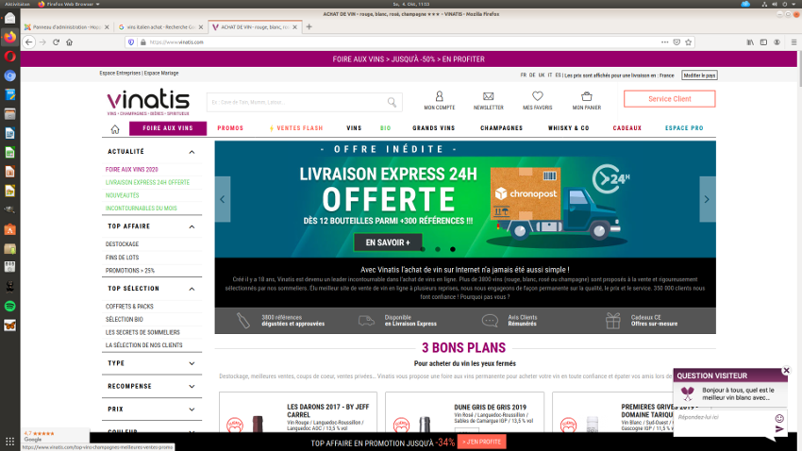
Task: Open new browser tab
Action: (309, 27)
